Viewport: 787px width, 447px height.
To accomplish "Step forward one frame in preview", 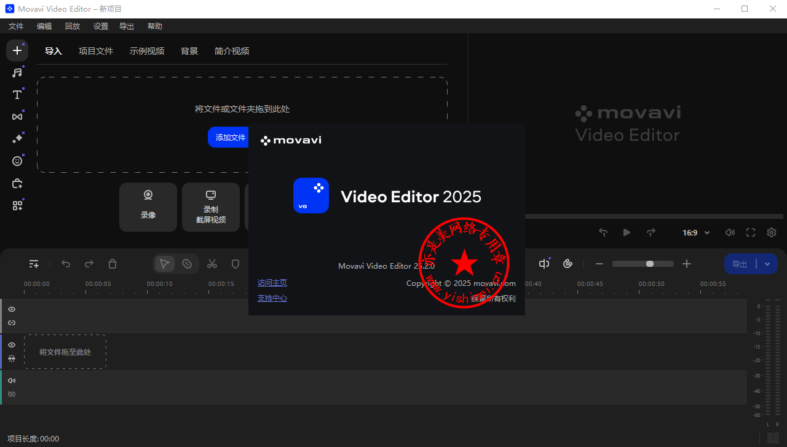I will pyautogui.click(x=651, y=232).
